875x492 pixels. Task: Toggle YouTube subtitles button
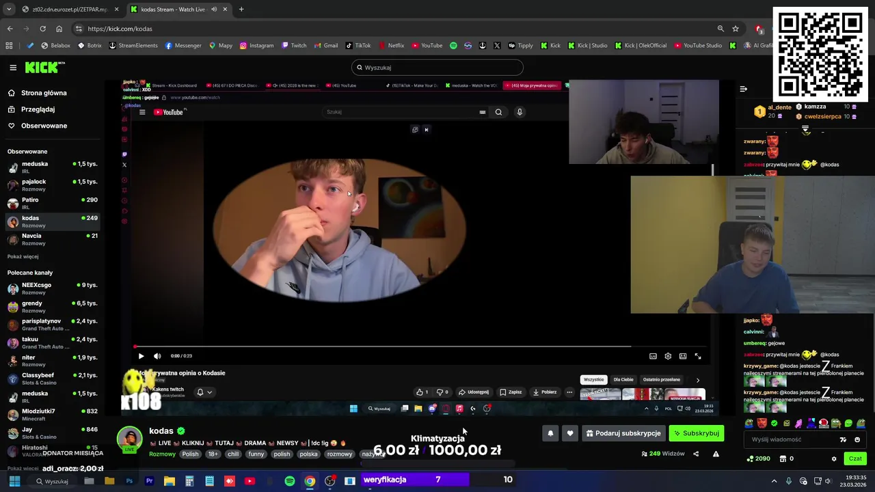coord(653,356)
